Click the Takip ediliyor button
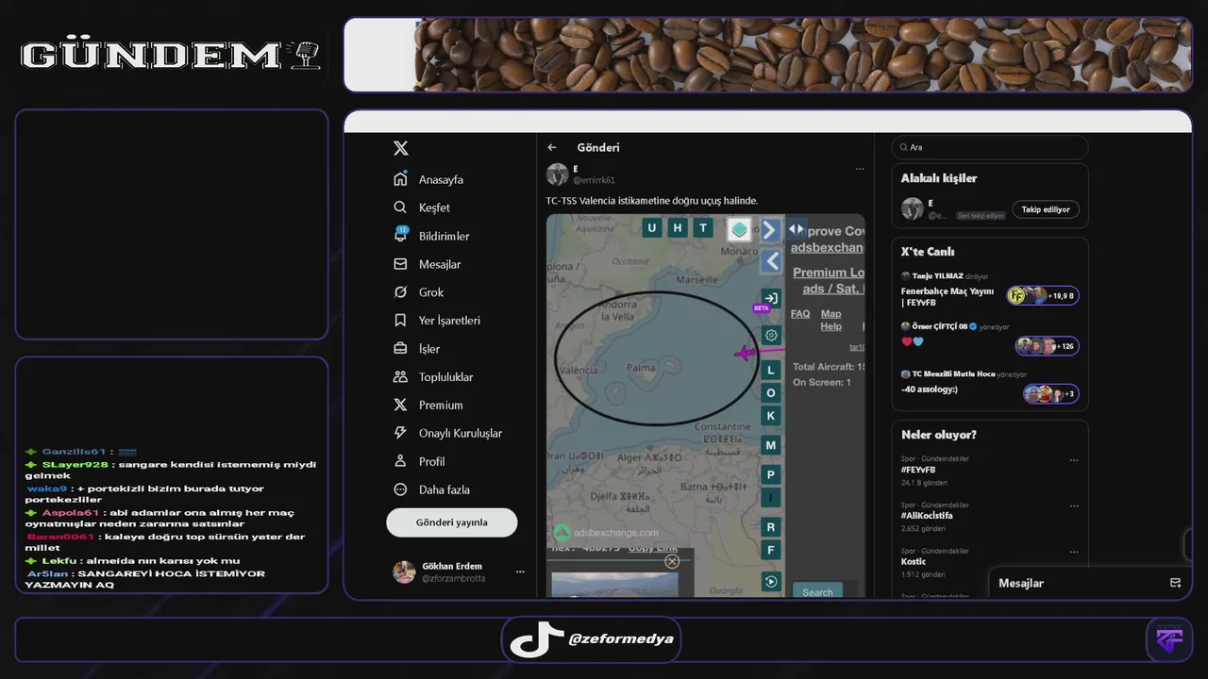The image size is (1208, 679). pos(1046,209)
